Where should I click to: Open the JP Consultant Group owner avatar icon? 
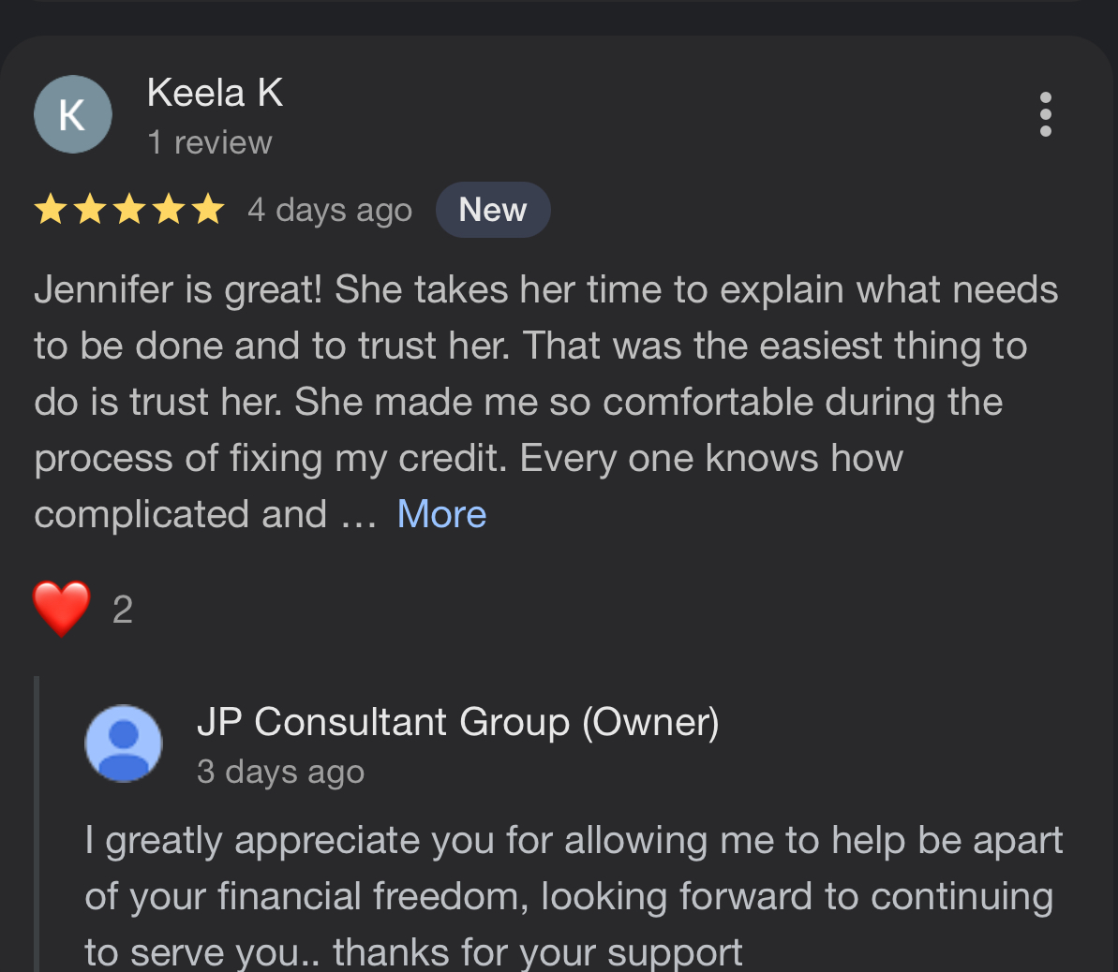click(124, 744)
